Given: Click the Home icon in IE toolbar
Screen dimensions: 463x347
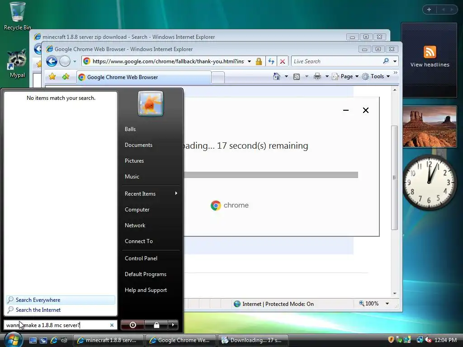Looking at the screenshot, I should pyautogui.click(x=276, y=76).
